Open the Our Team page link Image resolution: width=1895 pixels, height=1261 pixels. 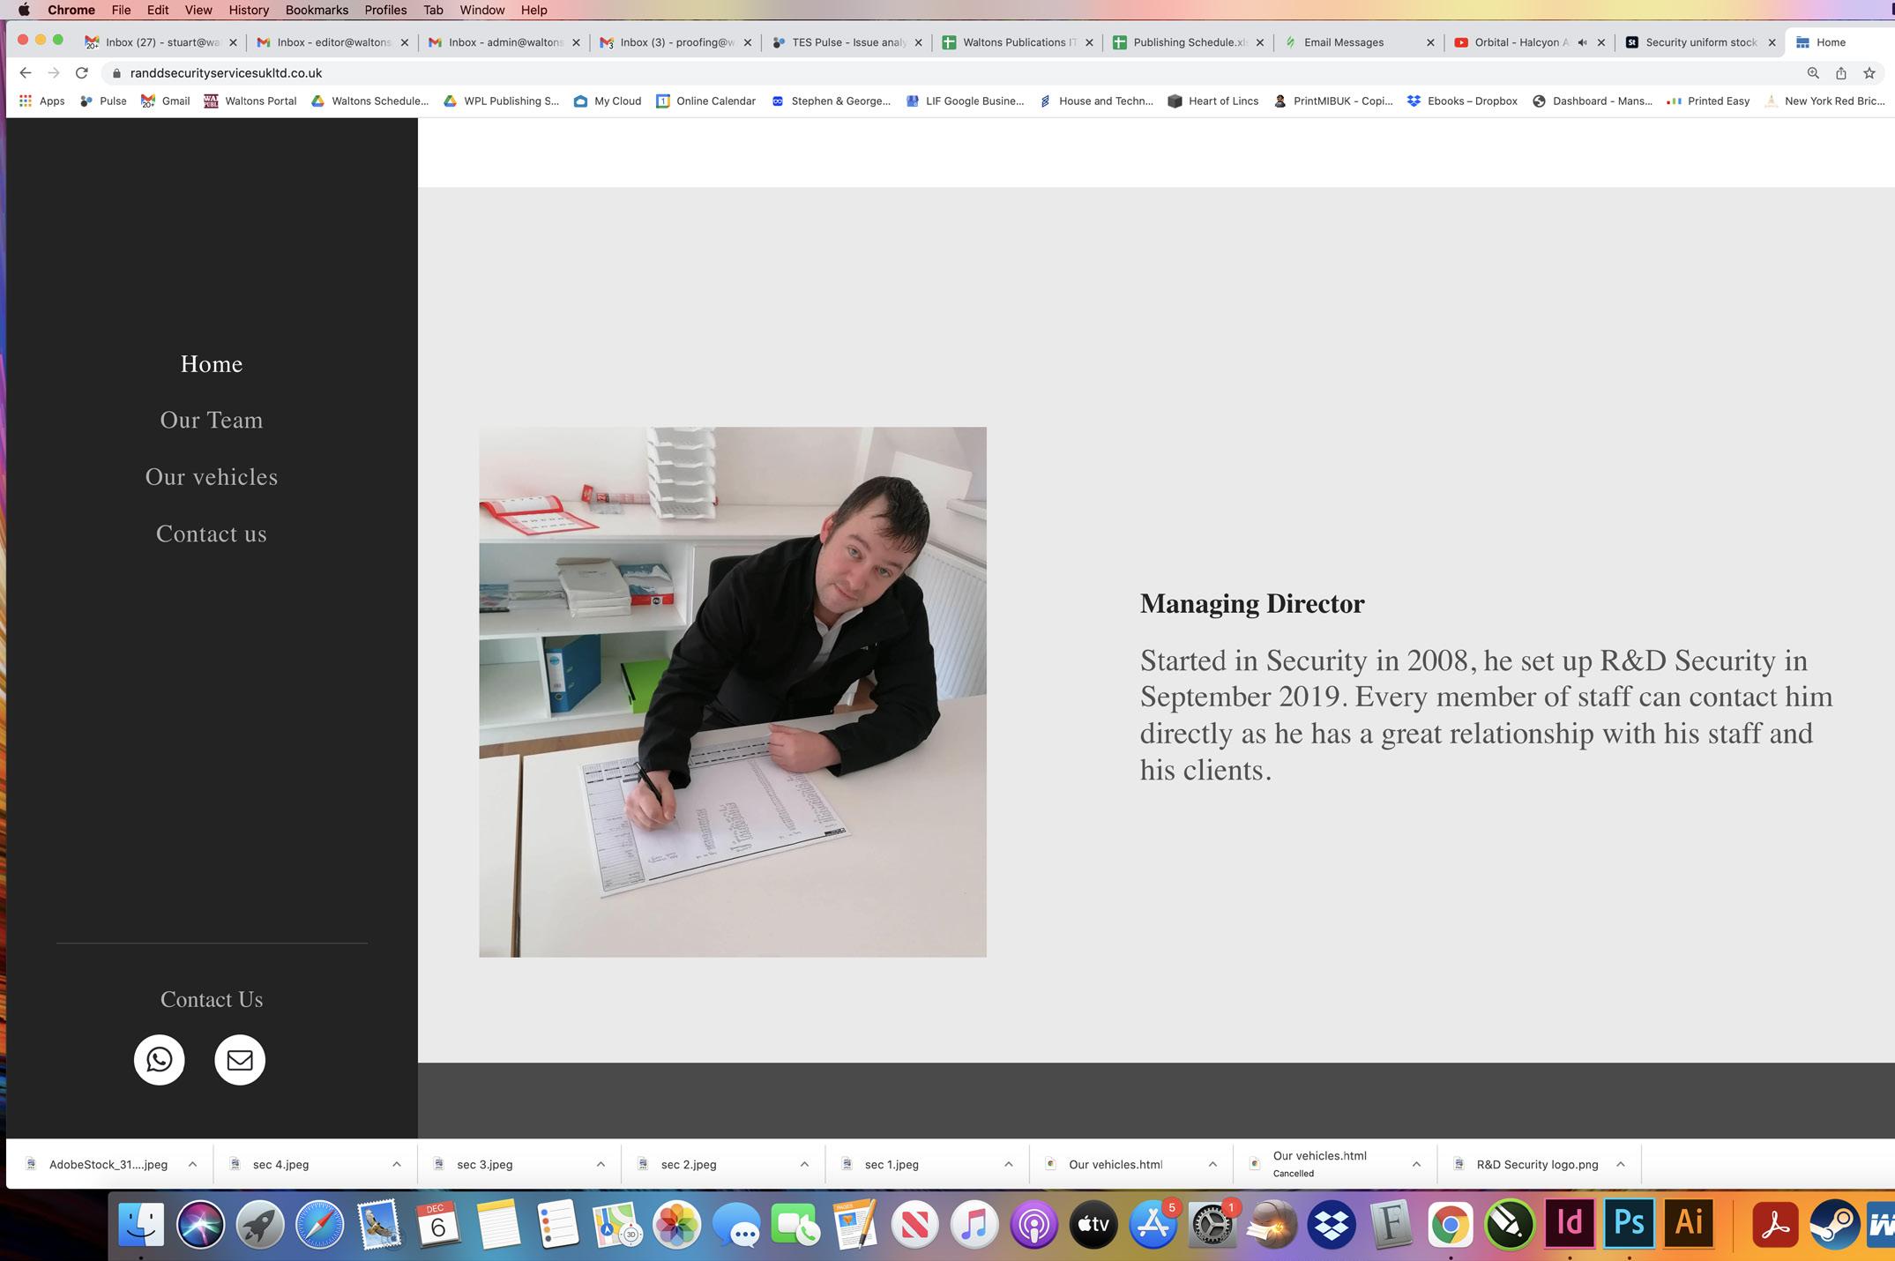pyautogui.click(x=212, y=421)
